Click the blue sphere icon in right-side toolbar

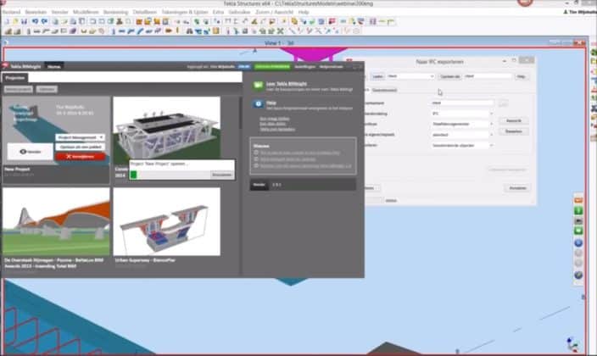tap(578, 242)
